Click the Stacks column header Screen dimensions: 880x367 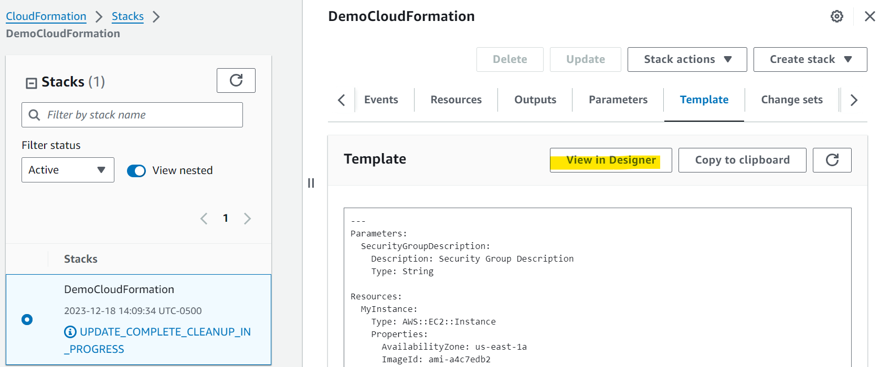[x=81, y=259]
